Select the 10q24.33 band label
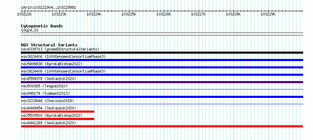313x140 pixels. point(30,31)
